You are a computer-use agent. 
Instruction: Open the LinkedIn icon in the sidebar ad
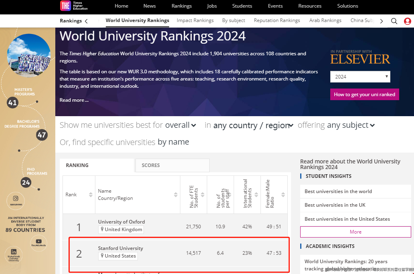coord(14,252)
